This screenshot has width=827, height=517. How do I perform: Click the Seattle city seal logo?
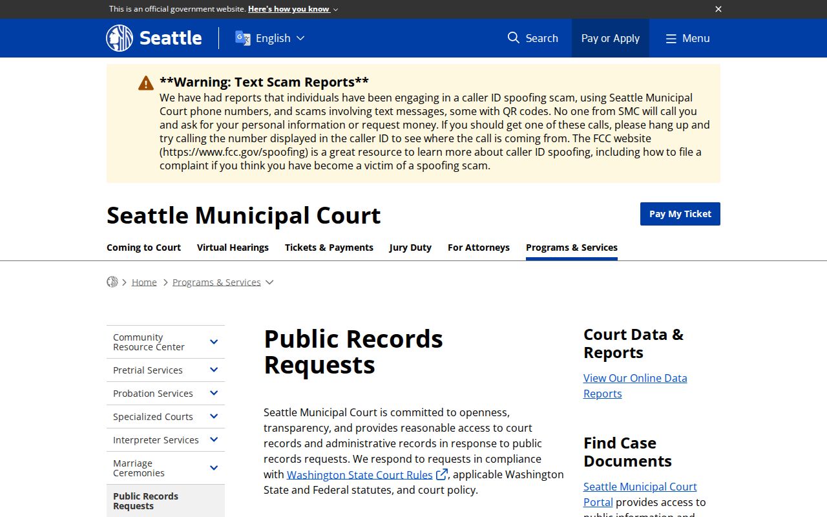coord(120,38)
